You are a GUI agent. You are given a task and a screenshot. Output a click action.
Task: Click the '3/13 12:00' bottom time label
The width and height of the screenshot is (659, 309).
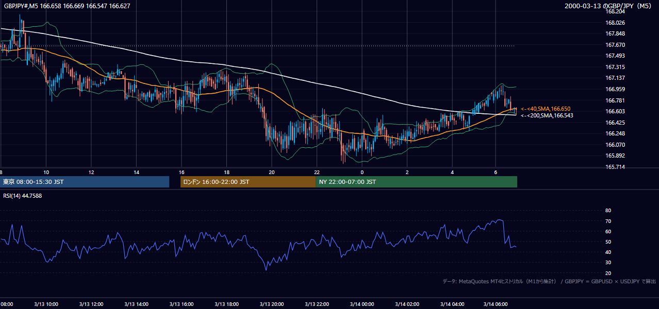91,304
